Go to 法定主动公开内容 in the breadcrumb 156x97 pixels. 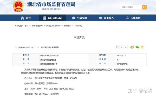pos(53,26)
